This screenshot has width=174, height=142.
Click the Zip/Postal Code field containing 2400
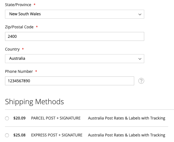click(x=74, y=36)
